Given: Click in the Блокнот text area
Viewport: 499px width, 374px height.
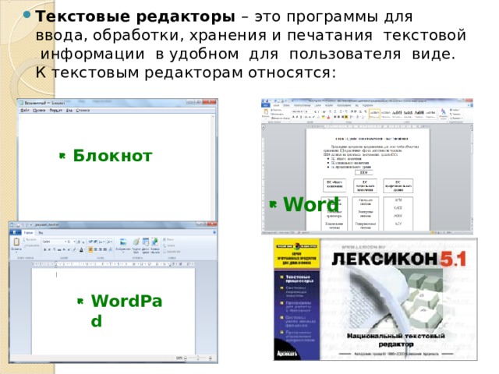Looking at the screenshot, I should (x=115, y=167).
